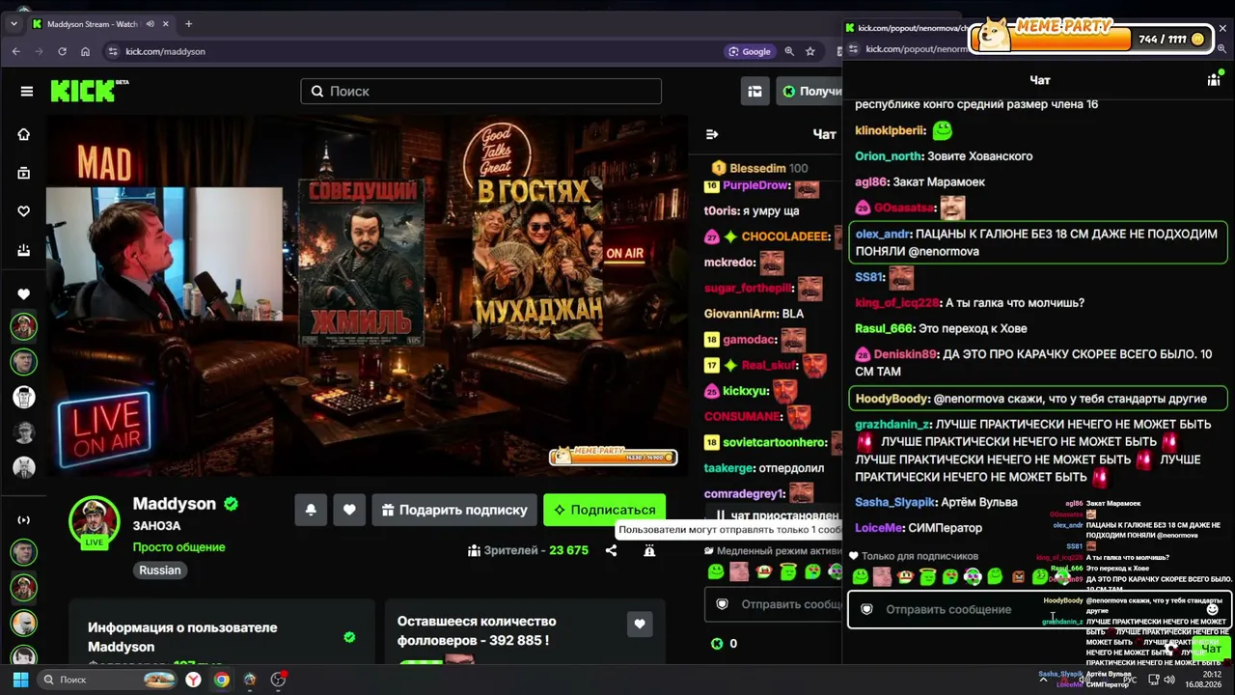Click the Получи button near search

click(x=810, y=91)
